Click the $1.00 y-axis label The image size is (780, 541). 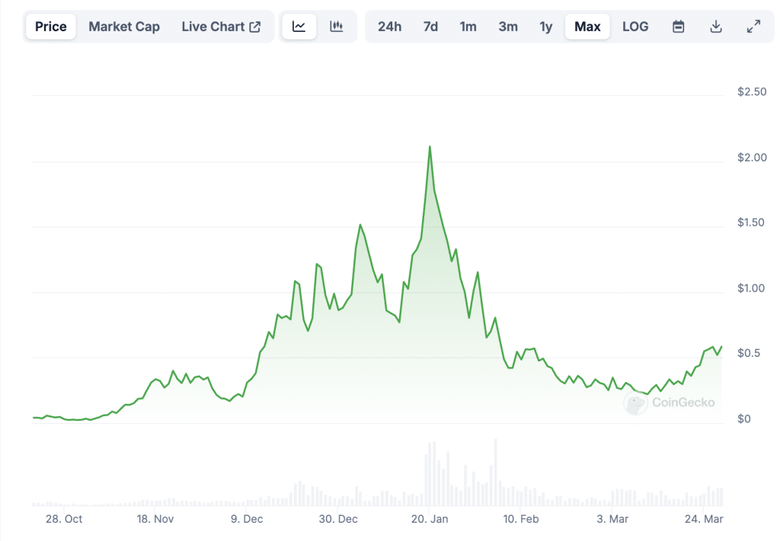(x=750, y=288)
